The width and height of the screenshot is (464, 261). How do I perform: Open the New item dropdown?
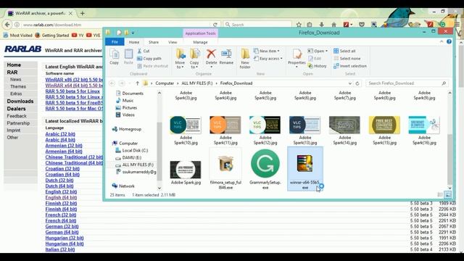pos(266,51)
